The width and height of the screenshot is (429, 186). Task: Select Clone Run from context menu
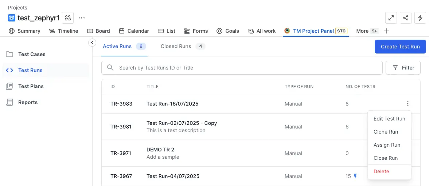click(386, 132)
